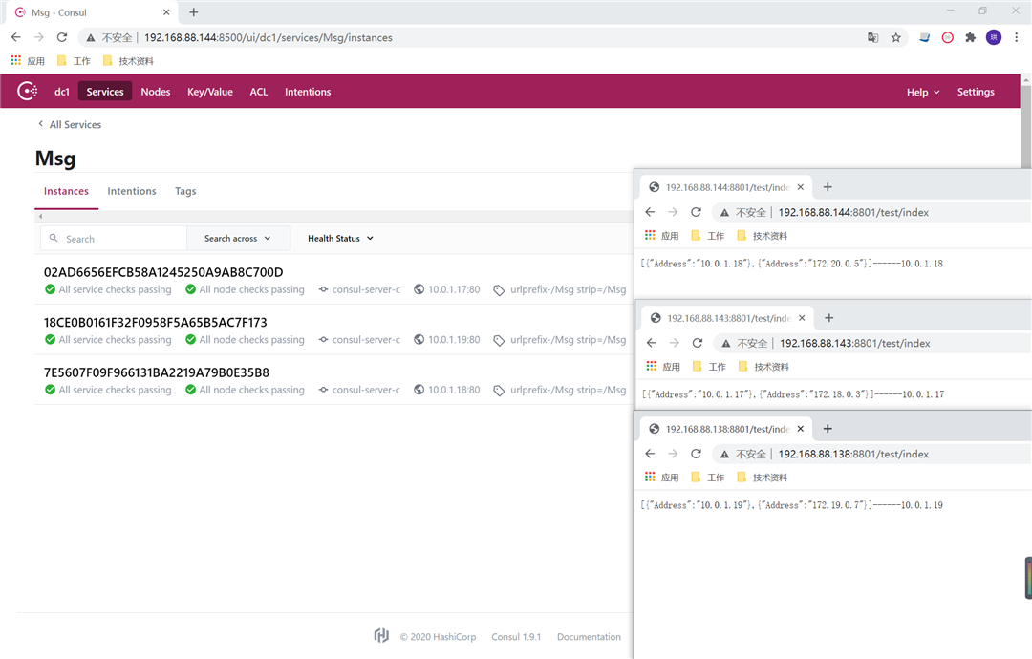Screen dimensions: 1032x659
Task: Expand the Health Status filter dropdown
Action: point(340,238)
